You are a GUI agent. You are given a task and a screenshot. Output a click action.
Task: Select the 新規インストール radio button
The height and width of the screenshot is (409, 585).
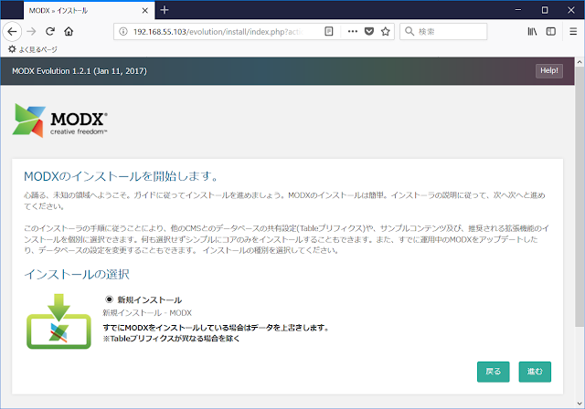tap(109, 299)
